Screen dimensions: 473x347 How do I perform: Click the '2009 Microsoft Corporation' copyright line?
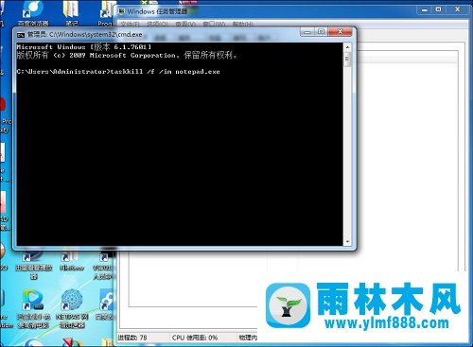(127, 56)
